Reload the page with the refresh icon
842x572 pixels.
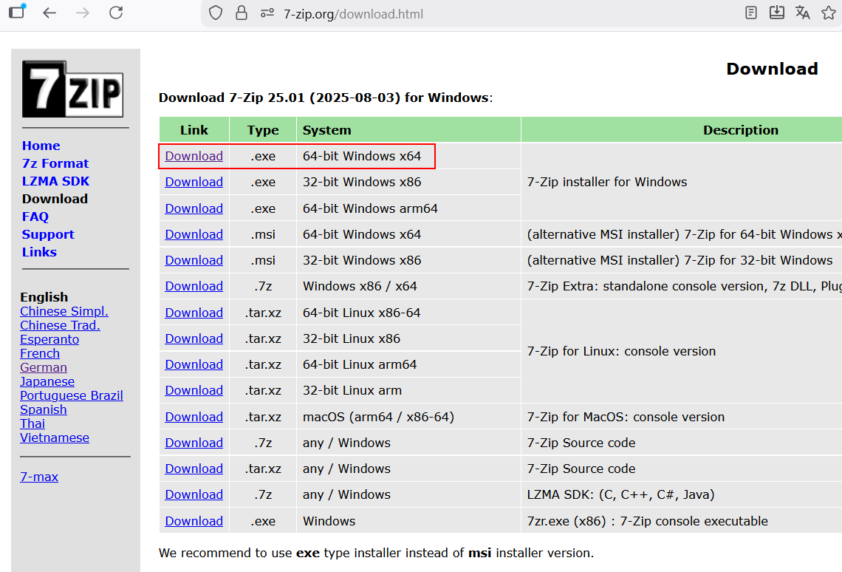tap(115, 13)
